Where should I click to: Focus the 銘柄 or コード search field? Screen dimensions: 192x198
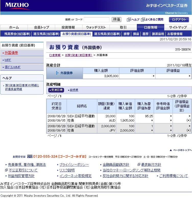[x=97, y=20]
